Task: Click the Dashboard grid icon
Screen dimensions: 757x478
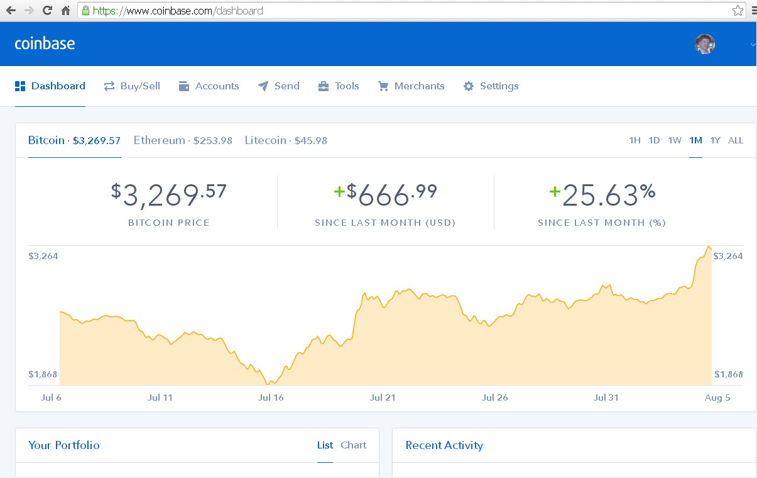Action: [20, 86]
